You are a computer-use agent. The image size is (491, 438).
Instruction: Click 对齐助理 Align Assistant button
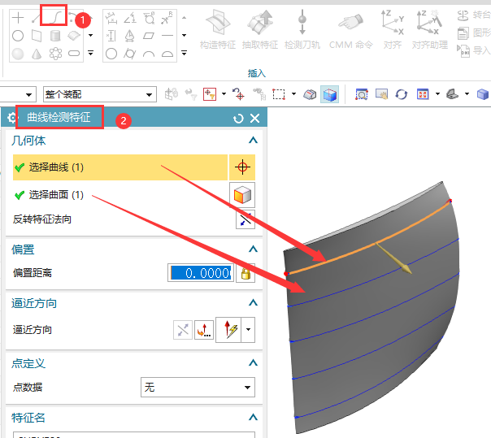429,29
